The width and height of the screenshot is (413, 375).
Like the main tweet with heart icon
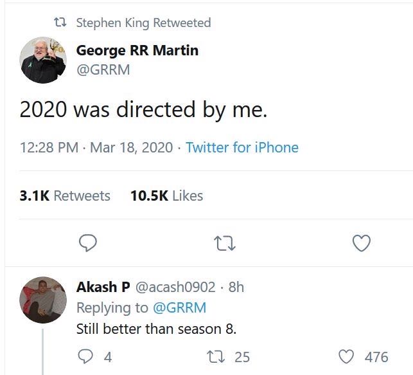pos(362,242)
